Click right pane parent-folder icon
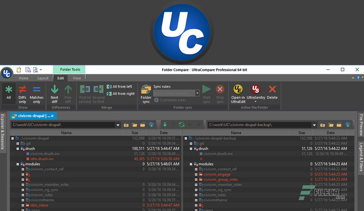Viewport: 364px width, 211px height. (x=323, y=125)
